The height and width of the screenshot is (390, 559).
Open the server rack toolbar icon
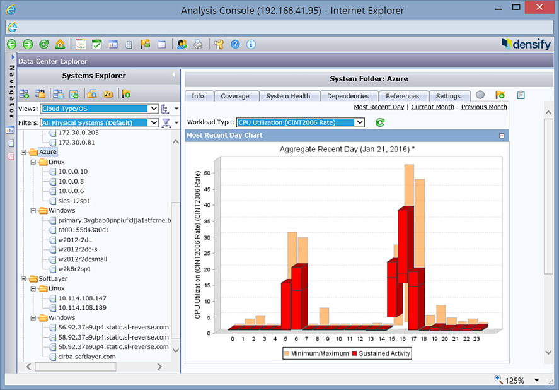129,44
